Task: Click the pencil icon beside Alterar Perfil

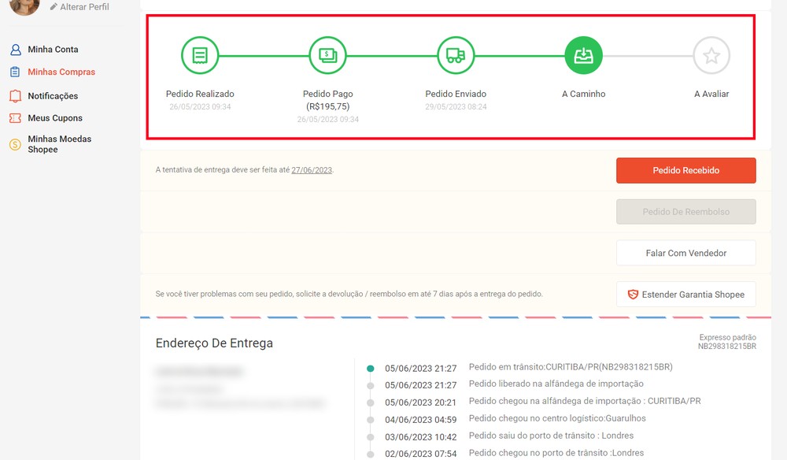Action: (54, 7)
